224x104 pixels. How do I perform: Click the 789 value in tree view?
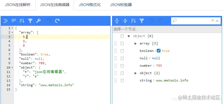159,66
